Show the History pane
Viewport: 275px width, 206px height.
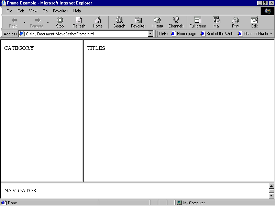(x=157, y=22)
